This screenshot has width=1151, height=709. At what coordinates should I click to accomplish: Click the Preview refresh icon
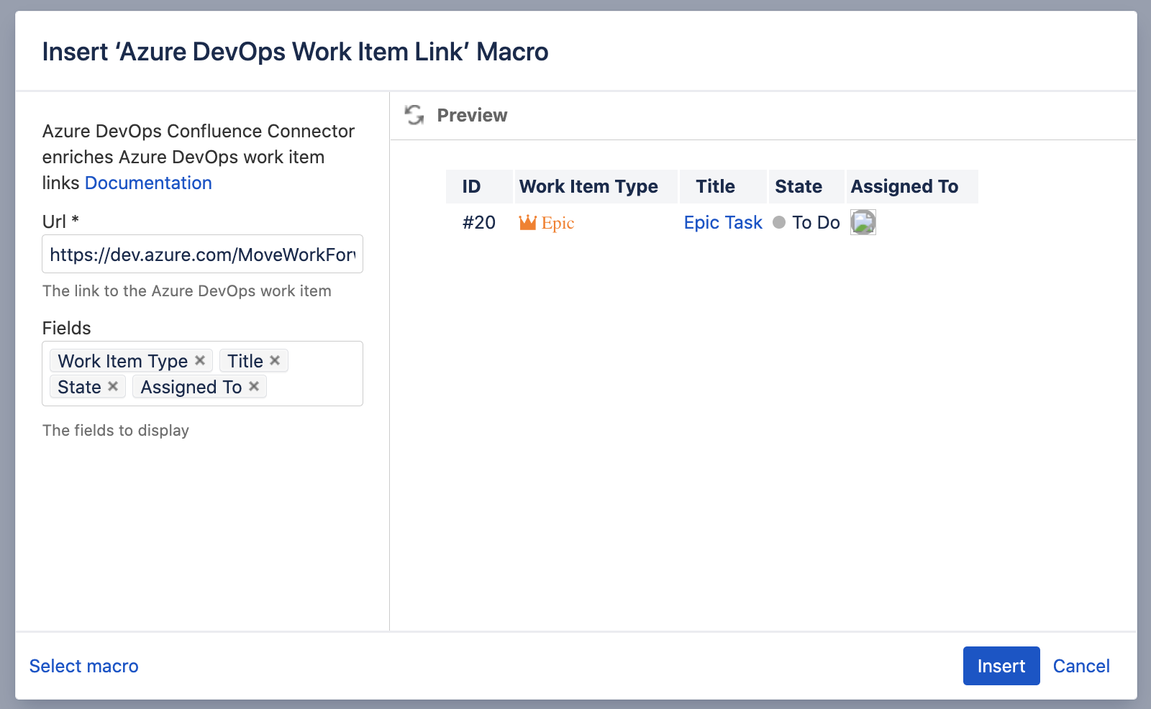pos(414,115)
